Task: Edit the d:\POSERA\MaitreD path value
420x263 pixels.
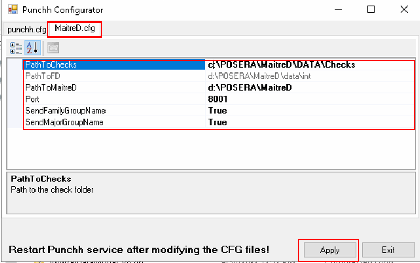Action: [250, 88]
